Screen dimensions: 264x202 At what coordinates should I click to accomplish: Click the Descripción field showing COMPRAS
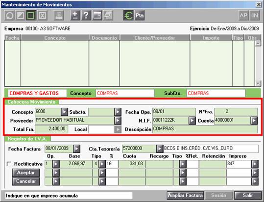(205, 129)
